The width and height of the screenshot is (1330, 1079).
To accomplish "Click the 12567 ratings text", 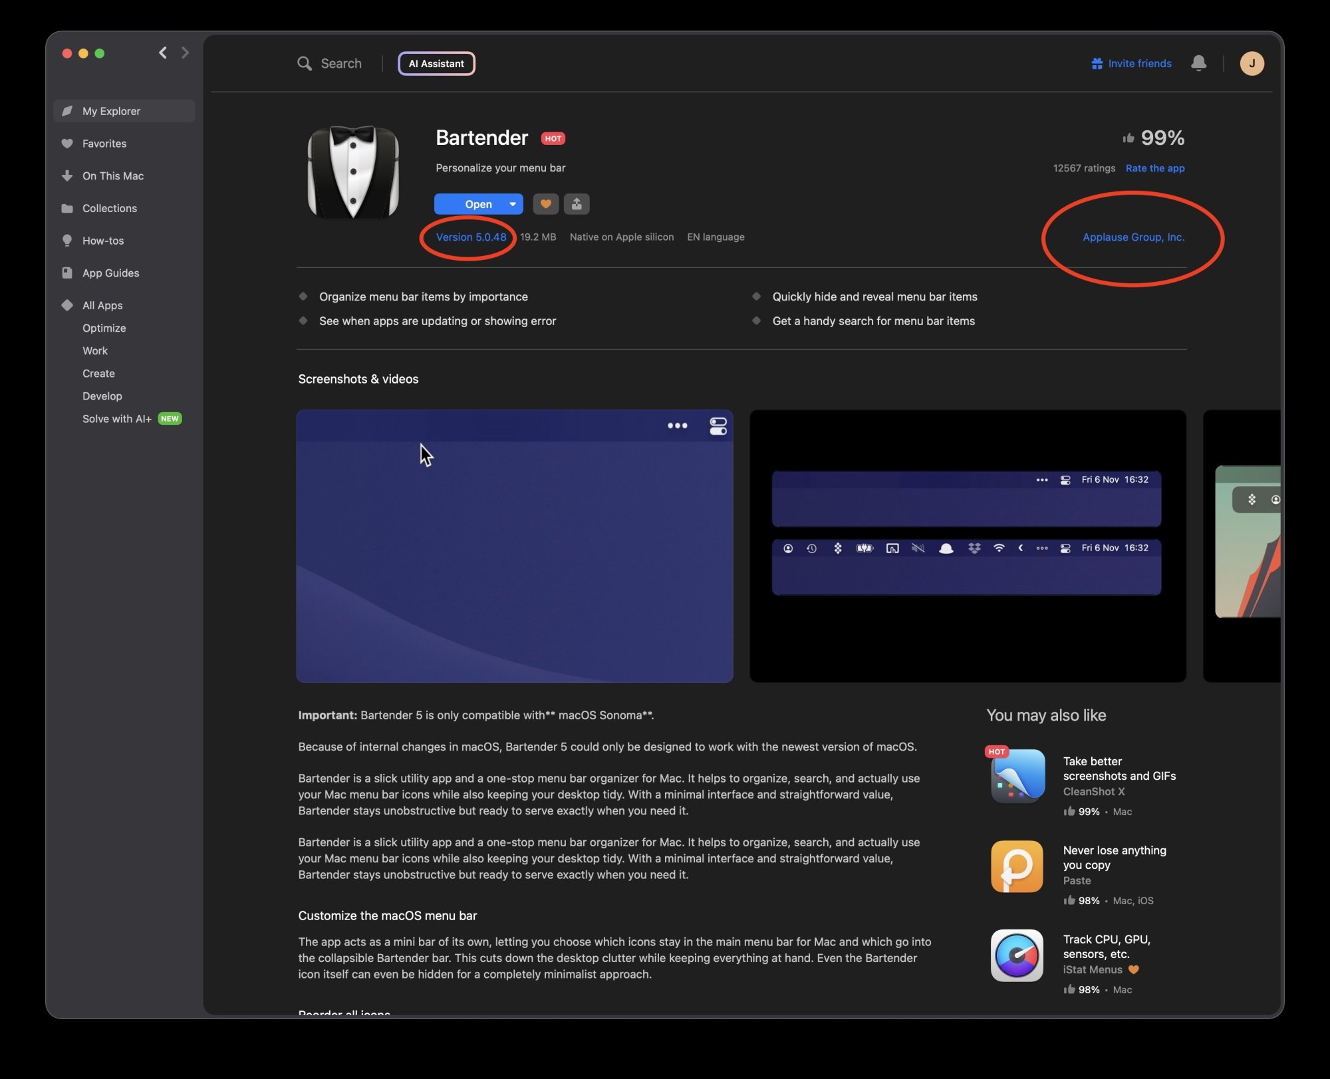I will click(1084, 168).
